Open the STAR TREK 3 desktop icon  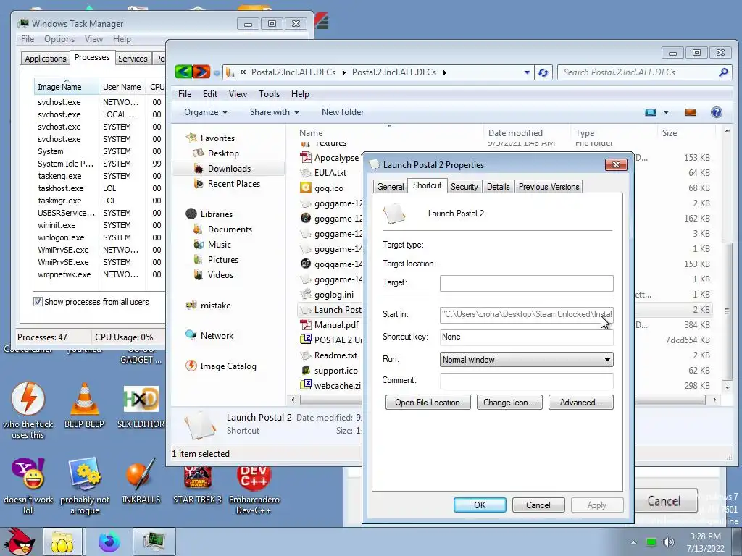tap(197, 485)
